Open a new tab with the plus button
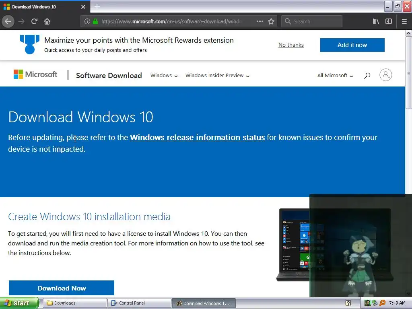Image resolution: width=412 pixels, height=309 pixels. click(x=97, y=6)
